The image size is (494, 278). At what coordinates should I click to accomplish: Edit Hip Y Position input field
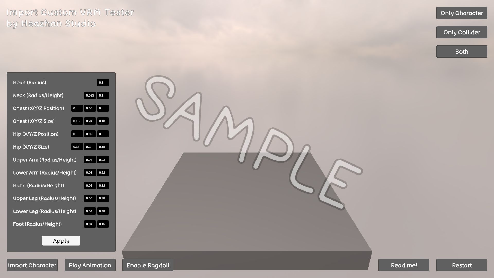tap(90, 134)
